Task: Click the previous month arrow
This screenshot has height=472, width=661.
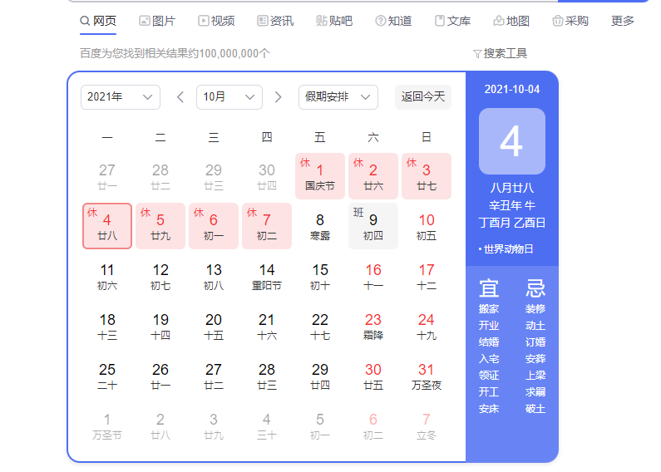Action: pos(180,97)
